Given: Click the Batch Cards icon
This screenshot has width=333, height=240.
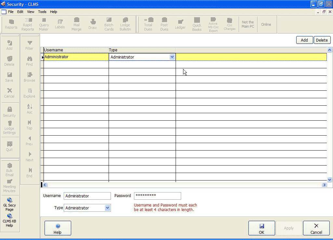Looking at the screenshot, I should tap(109, 24).
